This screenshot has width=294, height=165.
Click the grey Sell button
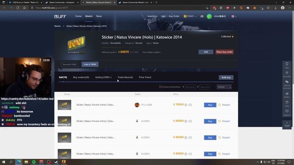206,52
